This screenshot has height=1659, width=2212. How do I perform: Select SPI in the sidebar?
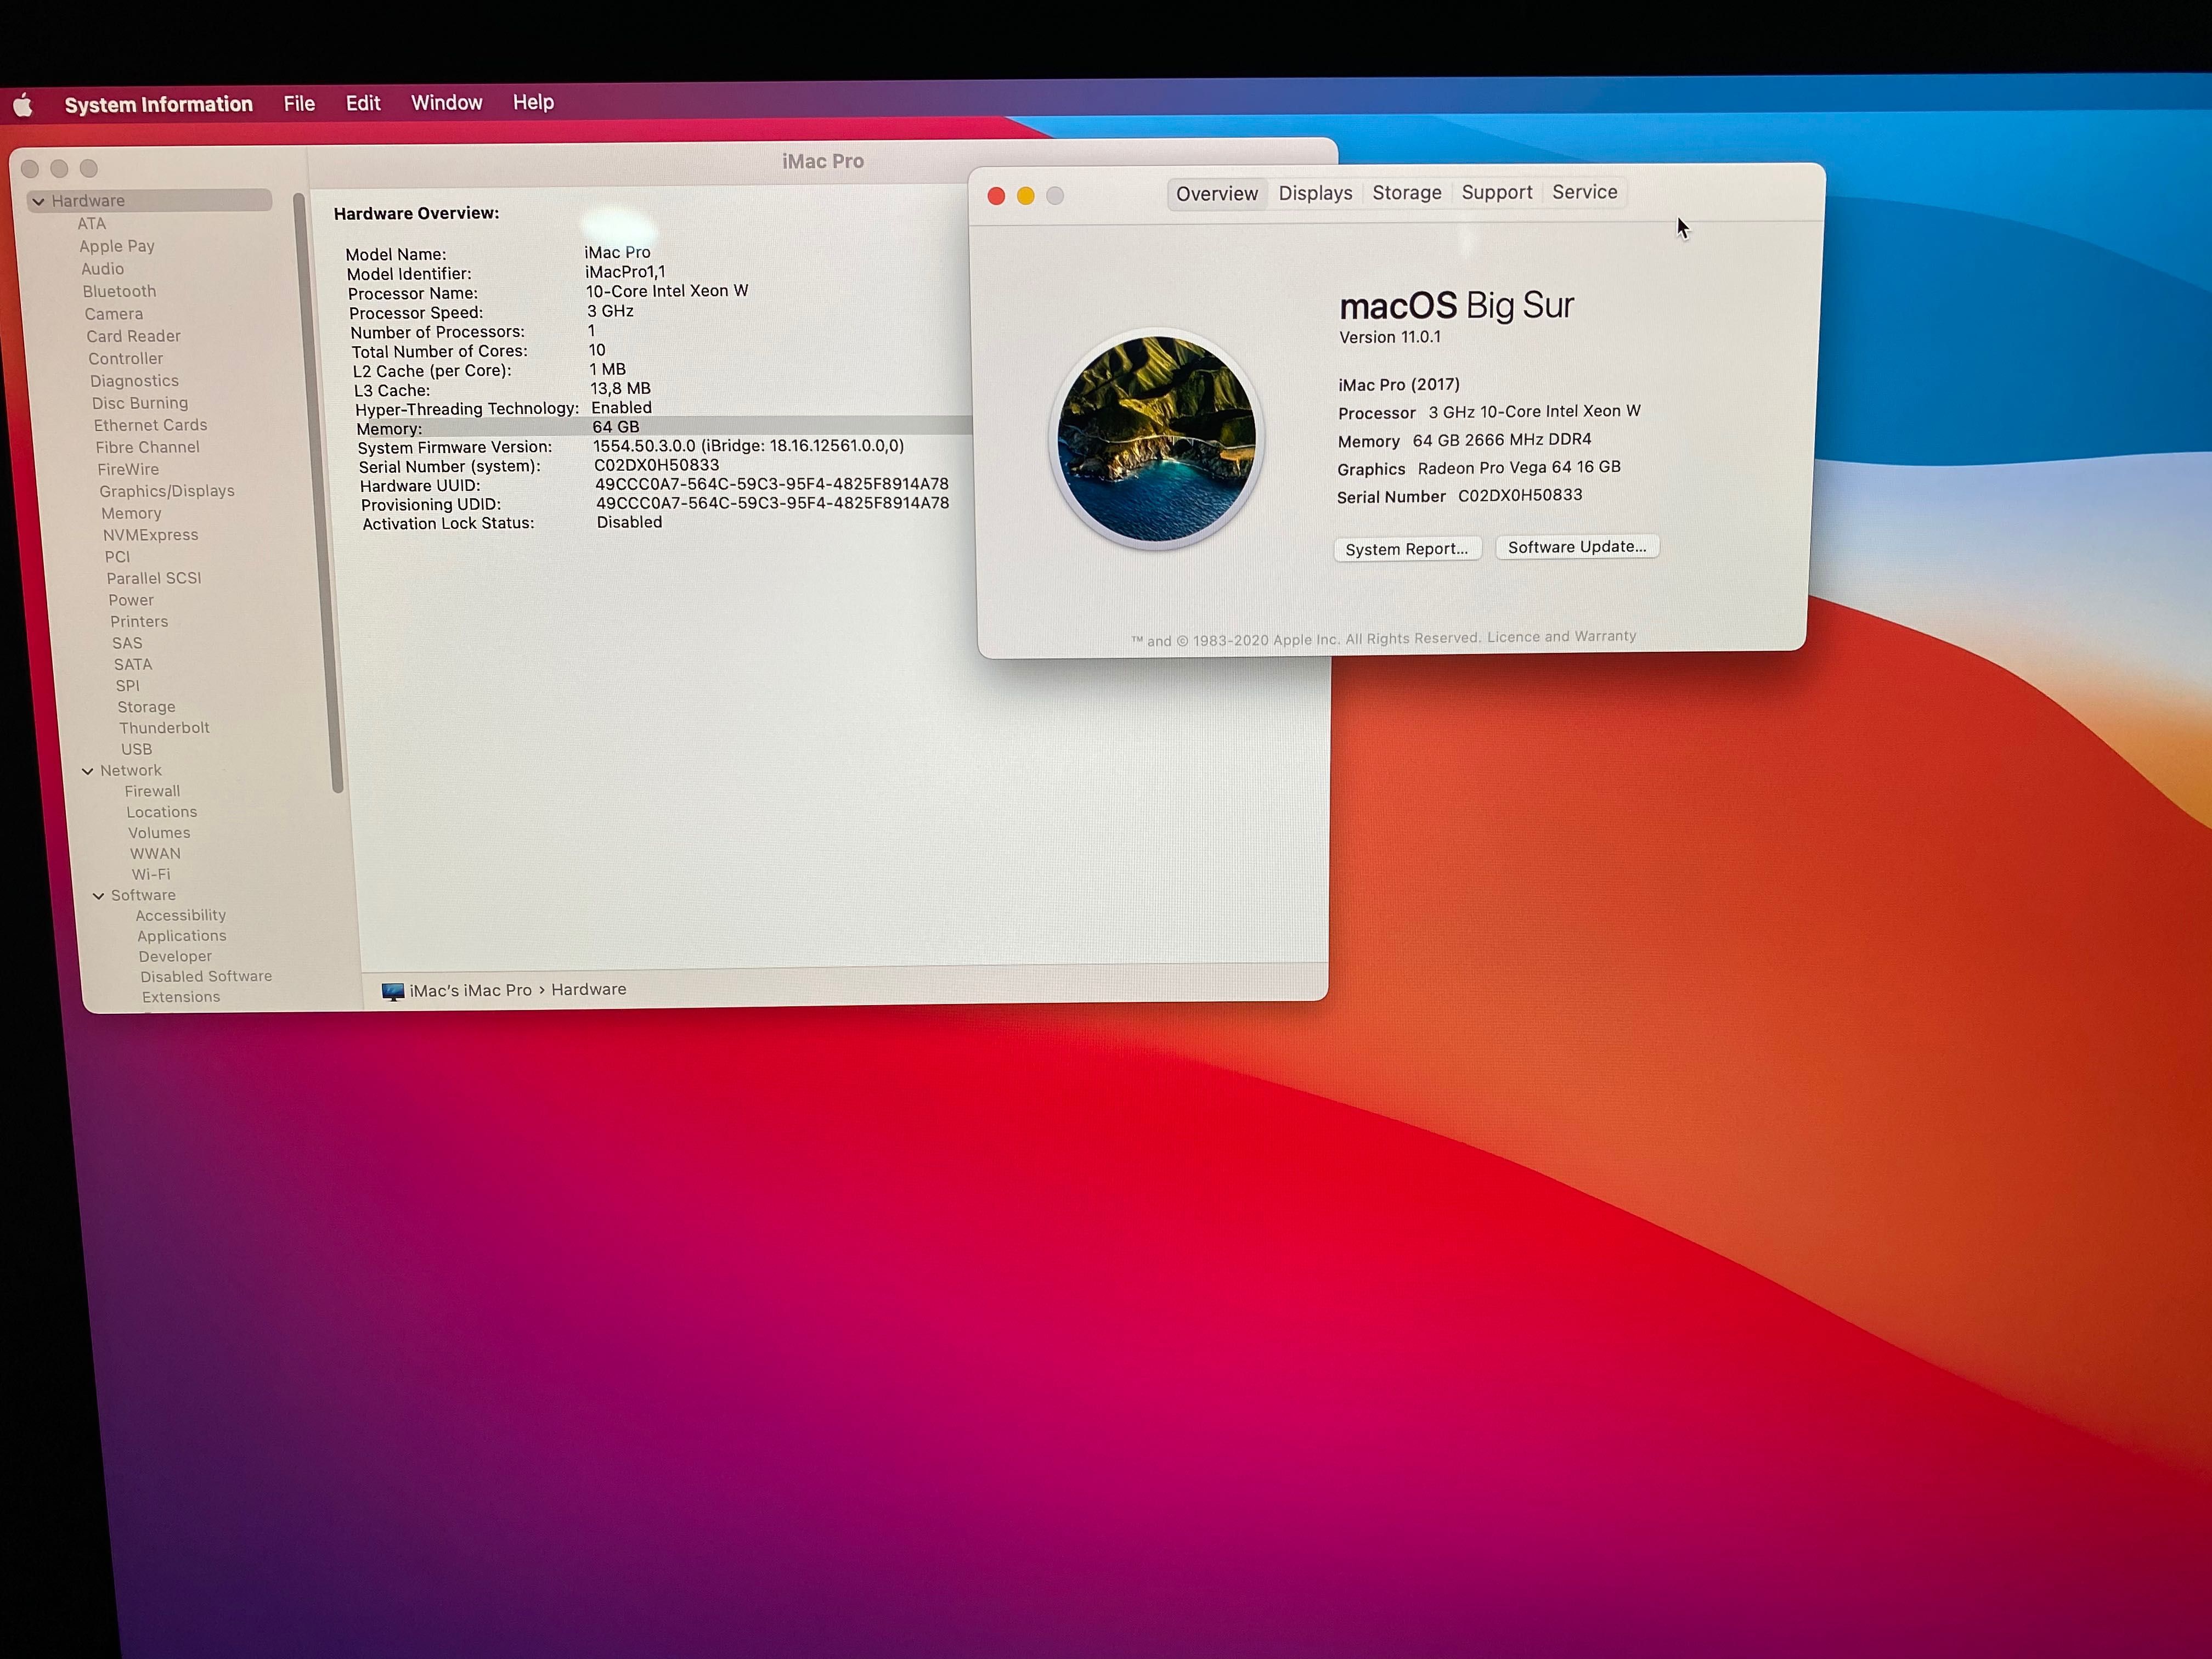pos(127,686)
